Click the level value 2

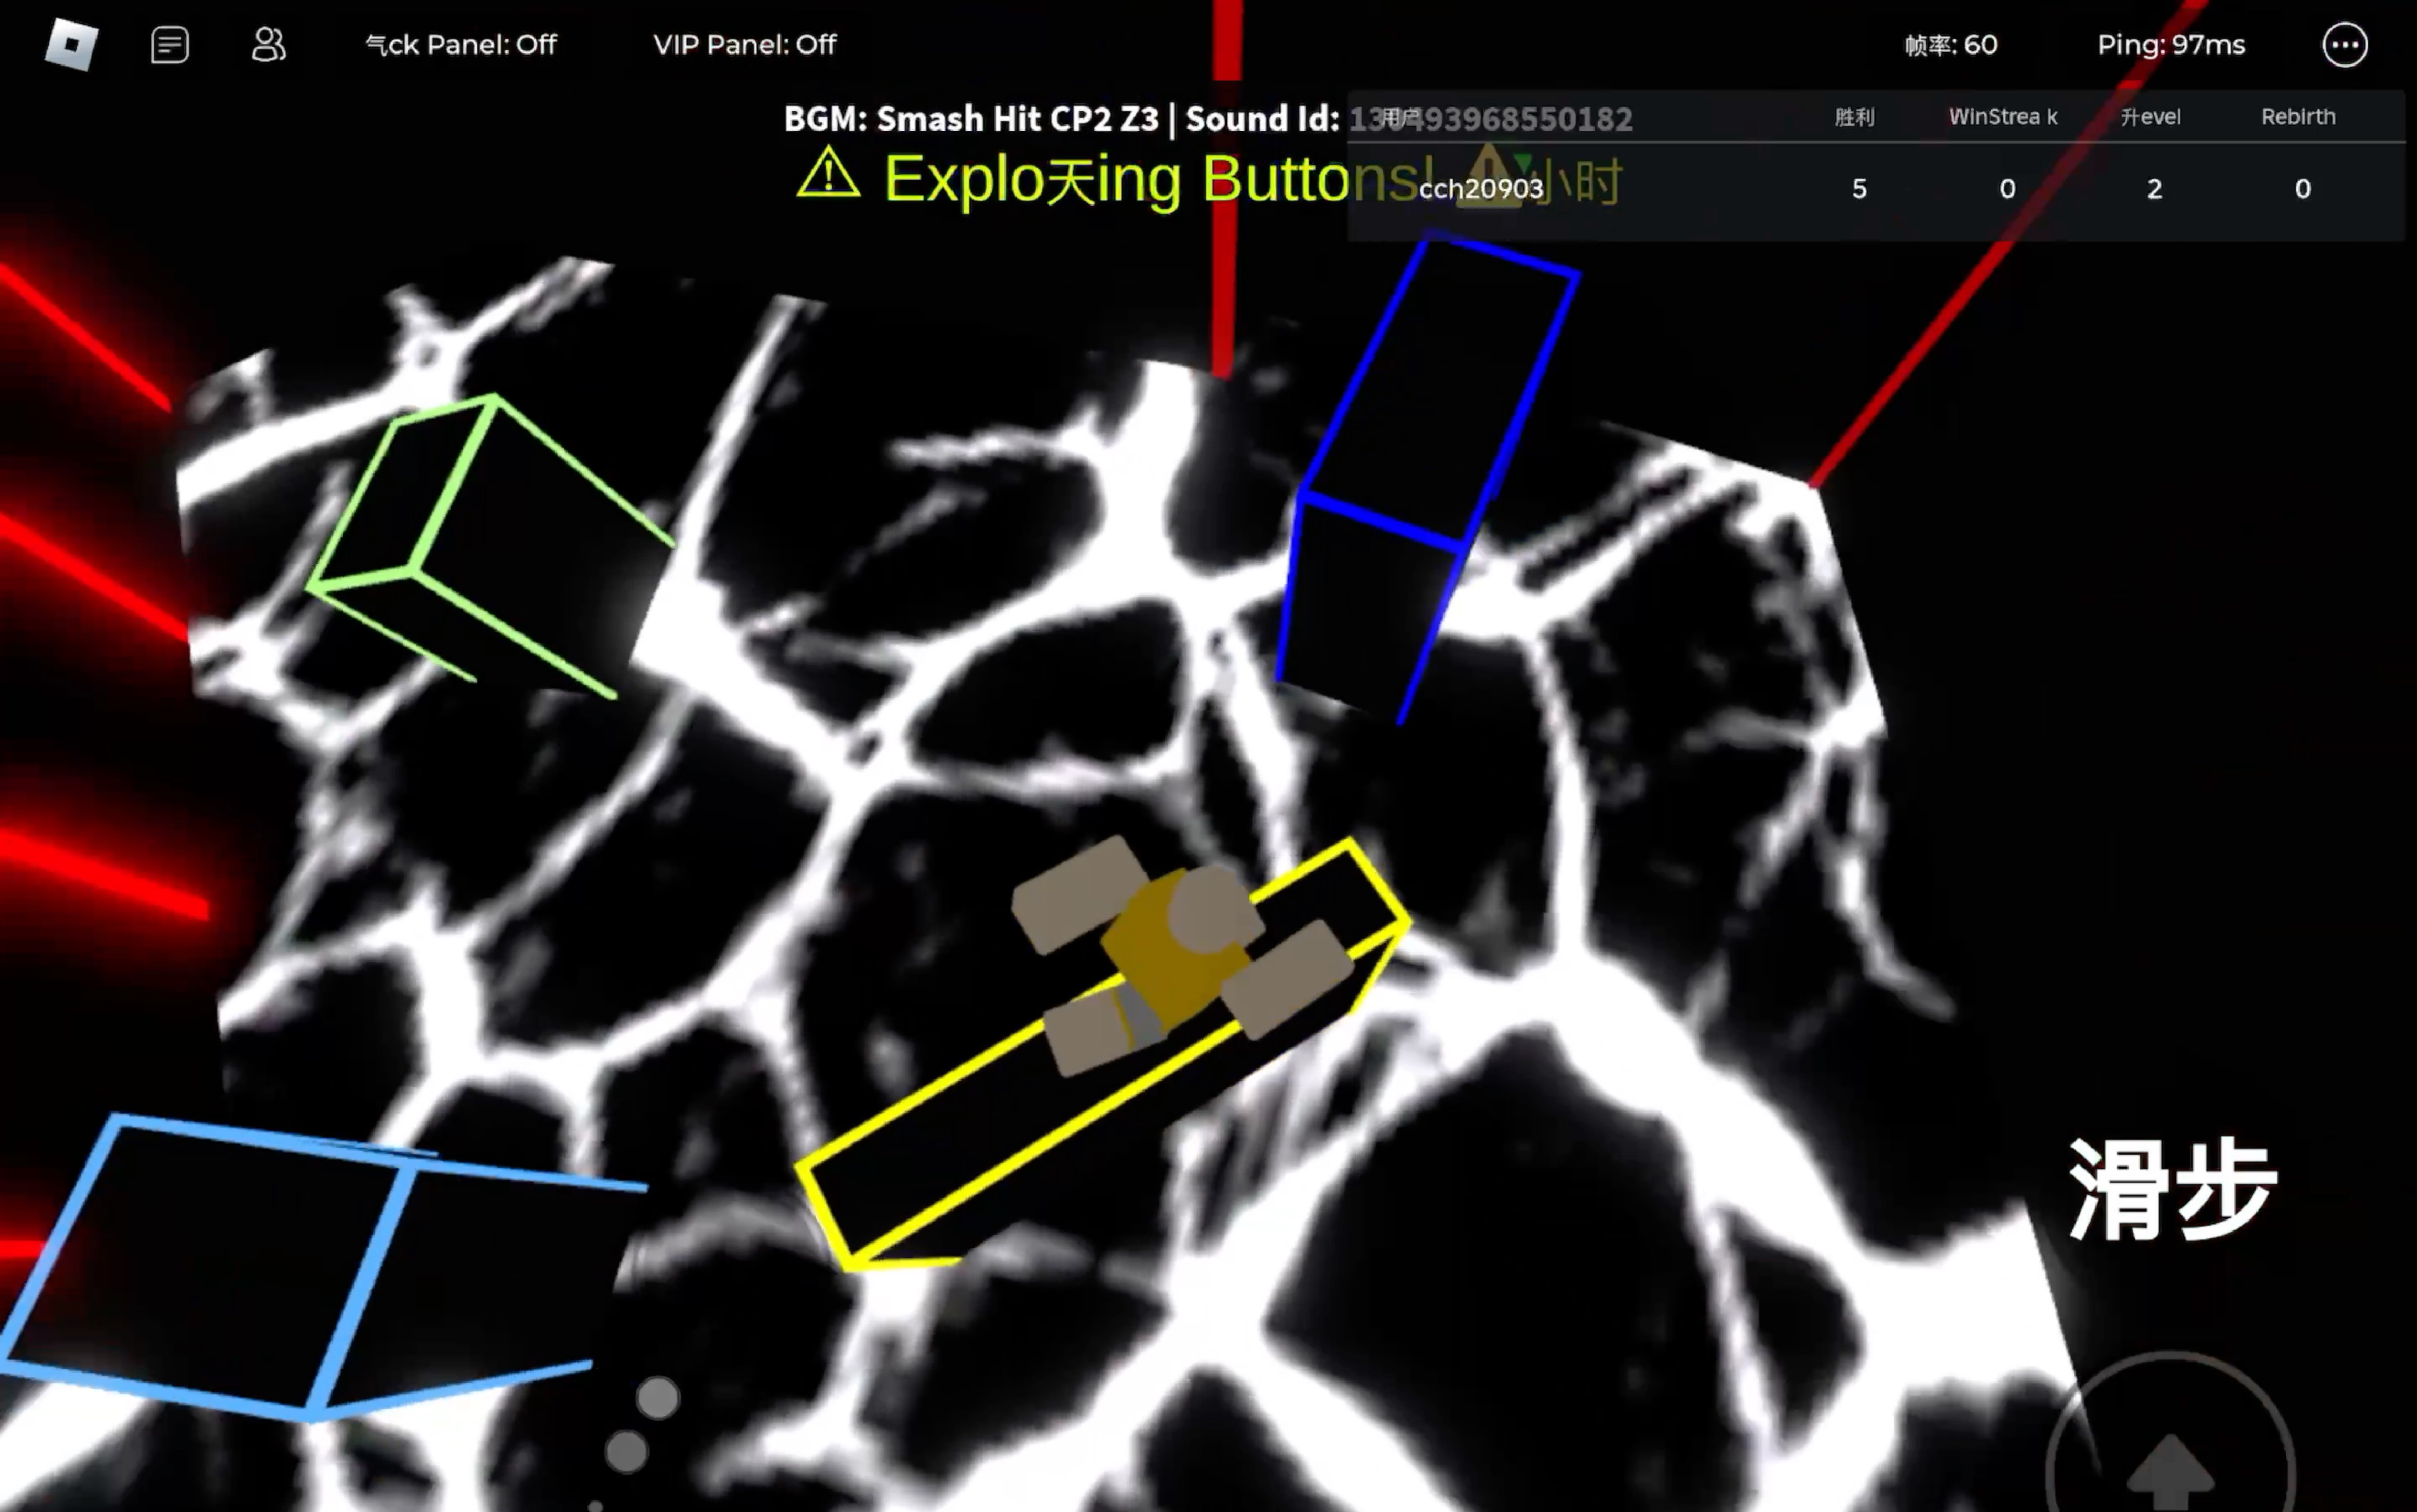[x=2155, y=189]
